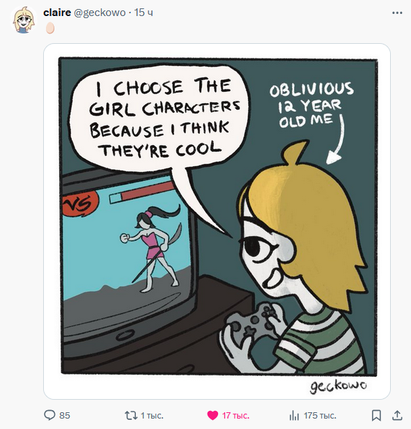Click the retweet arrows icon
The image size is (411, 429).
(131, 415)
